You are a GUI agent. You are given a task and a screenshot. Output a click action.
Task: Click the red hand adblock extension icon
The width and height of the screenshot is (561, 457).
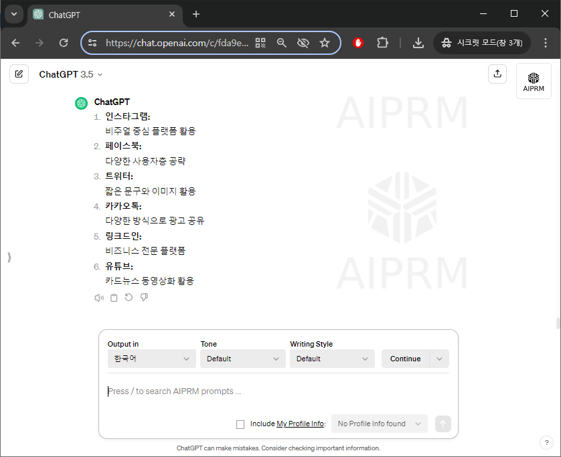tap(358, 43)
